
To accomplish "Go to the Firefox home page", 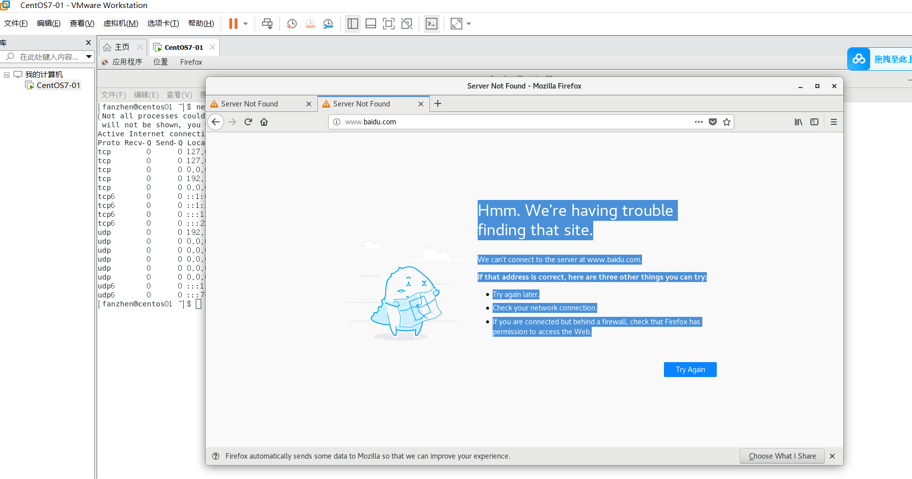I will 264,122.
